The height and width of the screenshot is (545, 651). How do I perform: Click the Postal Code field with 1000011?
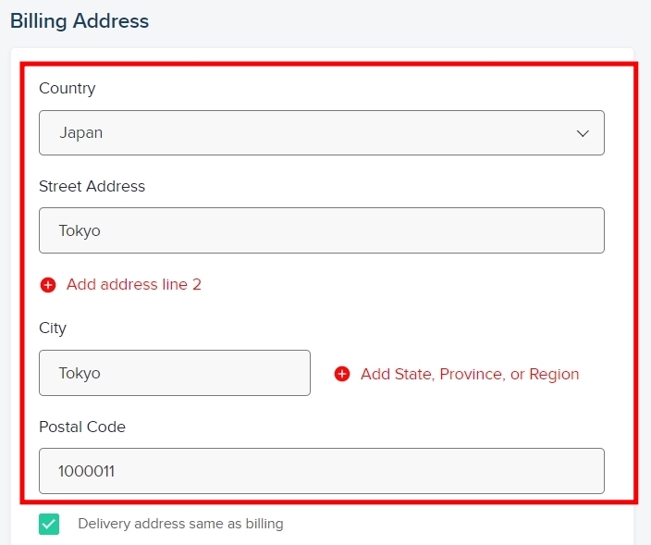point(322,471)
